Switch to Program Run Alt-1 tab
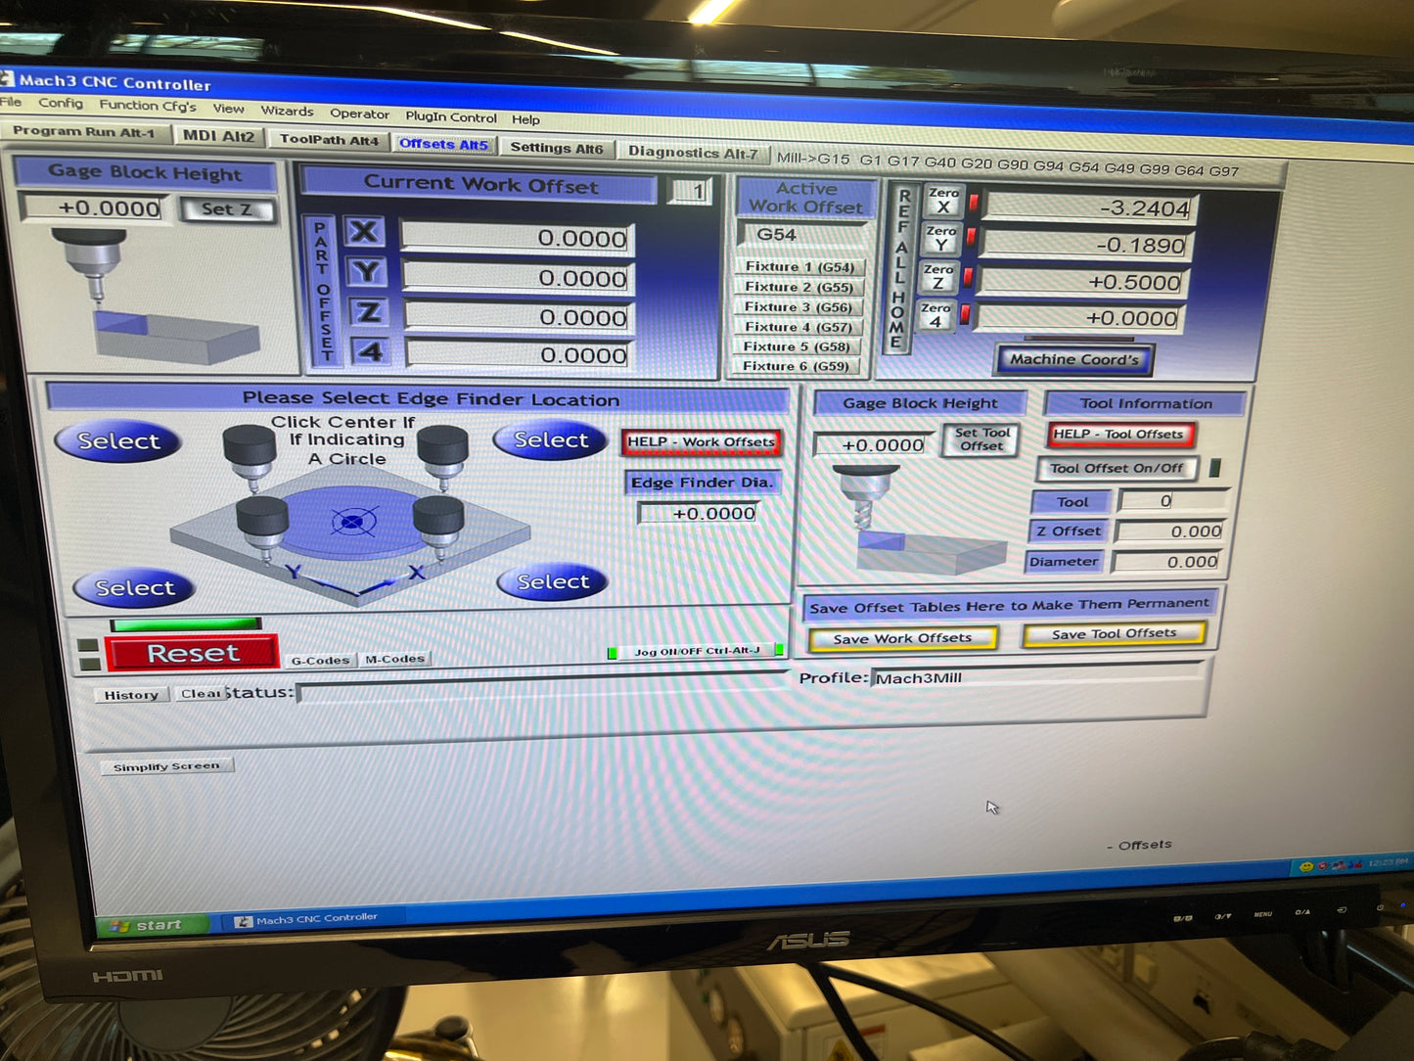The image size is (1414, 1061). (84, 131)
